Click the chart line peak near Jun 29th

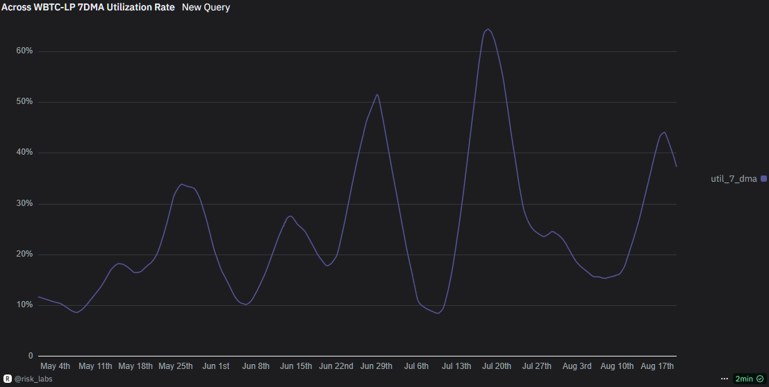coord(377,94)
